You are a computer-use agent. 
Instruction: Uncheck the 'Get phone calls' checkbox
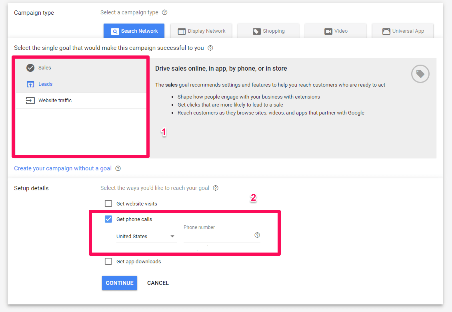pos(108,219)
